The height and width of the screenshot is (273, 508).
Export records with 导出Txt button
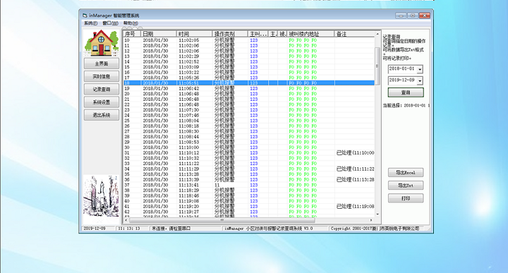[x=406, y=186]
